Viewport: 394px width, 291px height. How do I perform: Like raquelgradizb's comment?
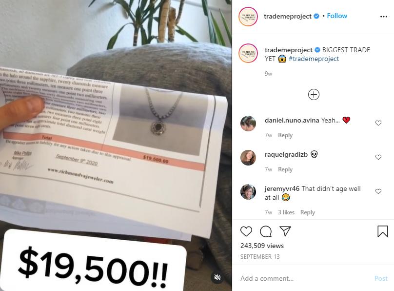[378, 157]
